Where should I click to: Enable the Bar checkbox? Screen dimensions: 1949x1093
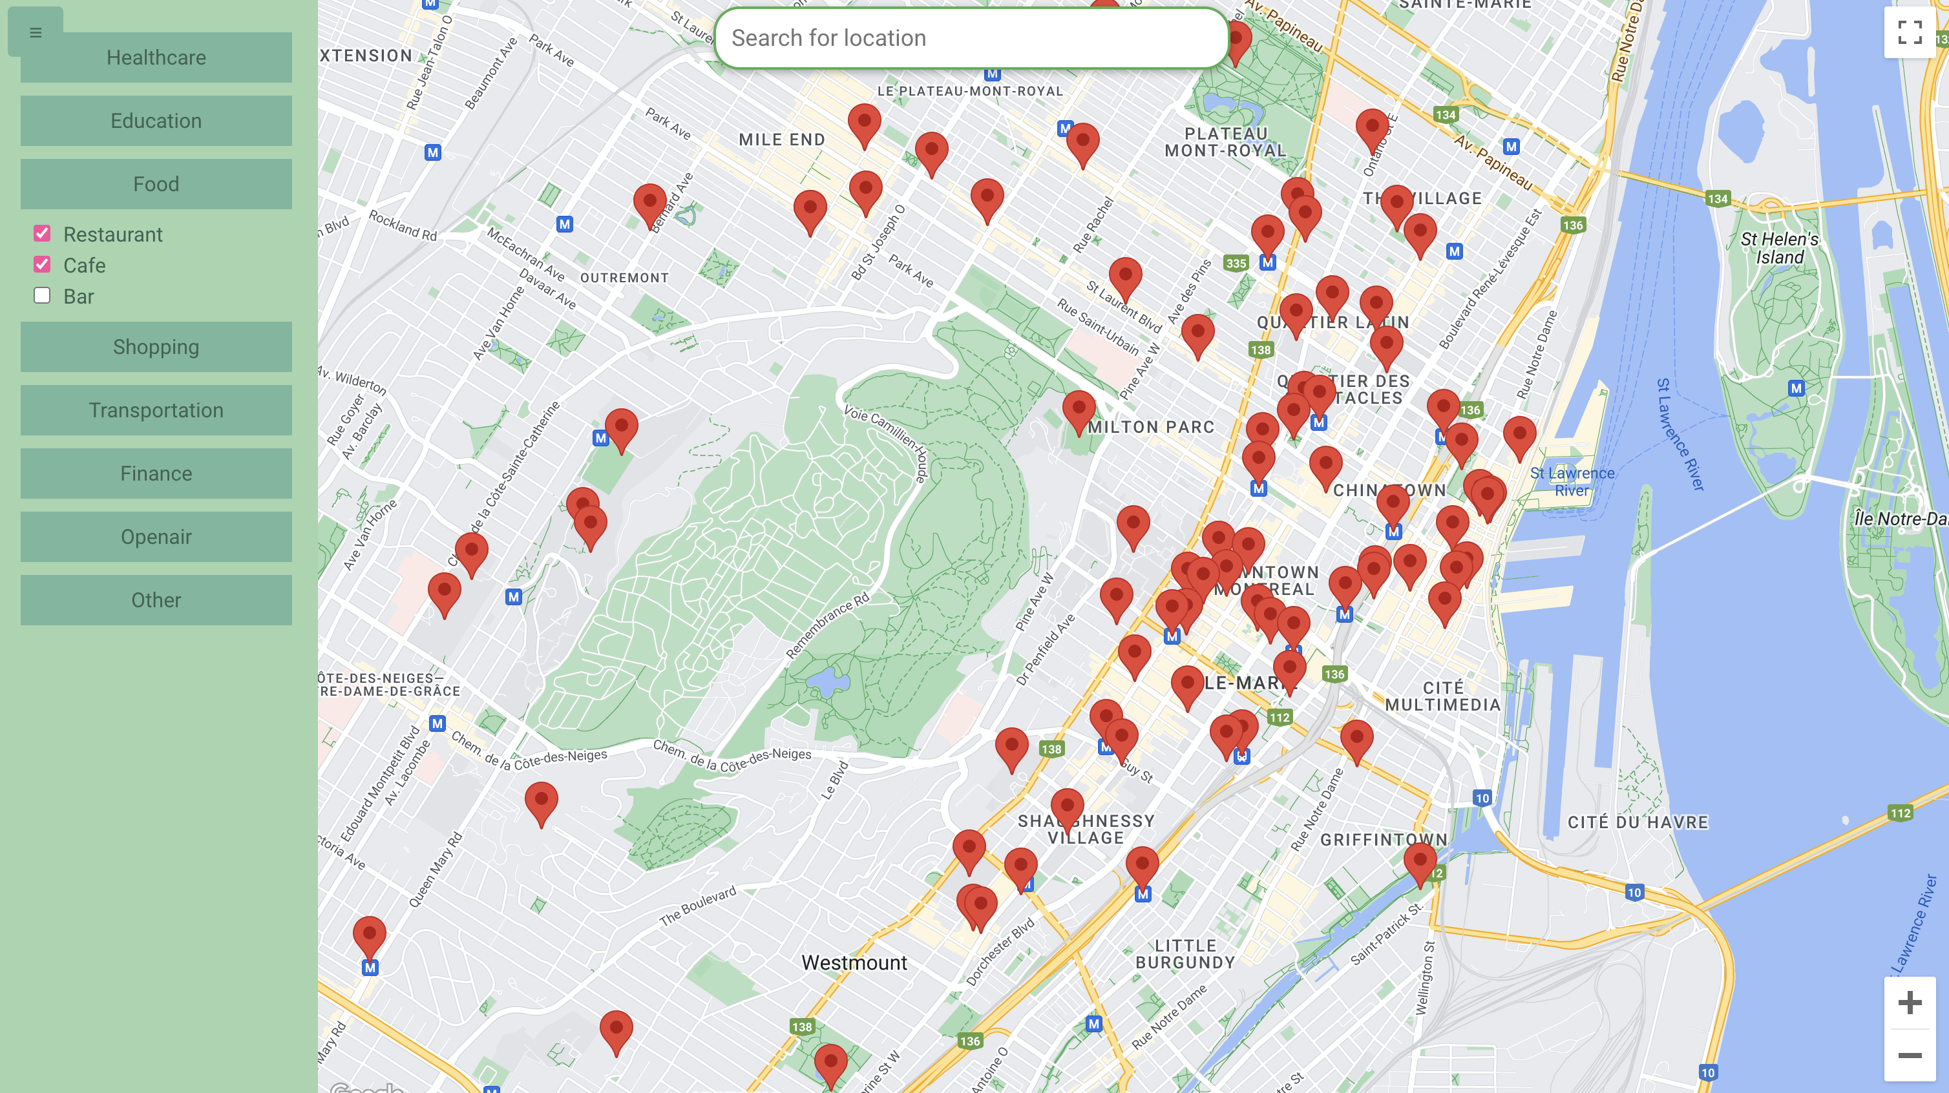43,296
